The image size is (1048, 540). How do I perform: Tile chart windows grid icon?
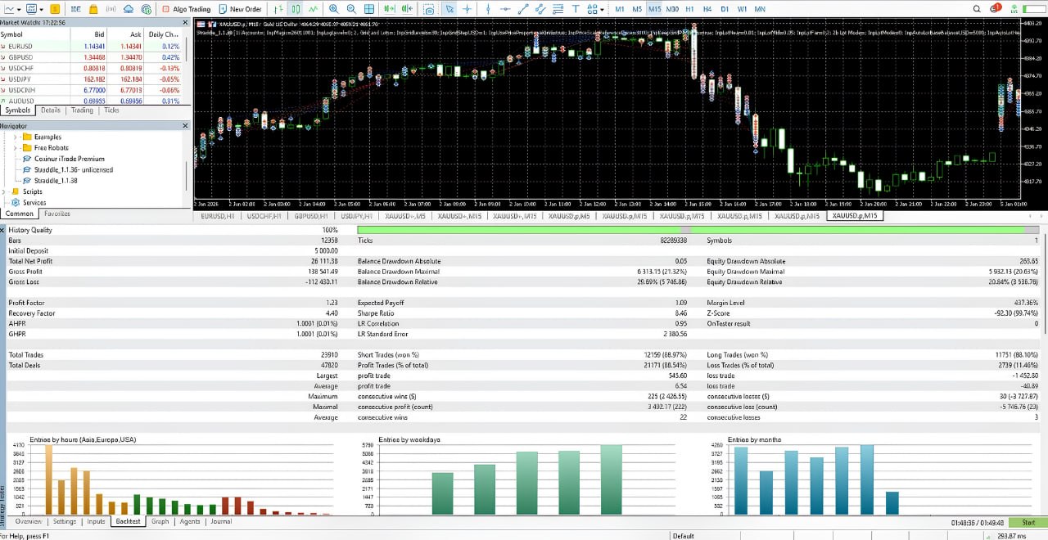point(369,9)
